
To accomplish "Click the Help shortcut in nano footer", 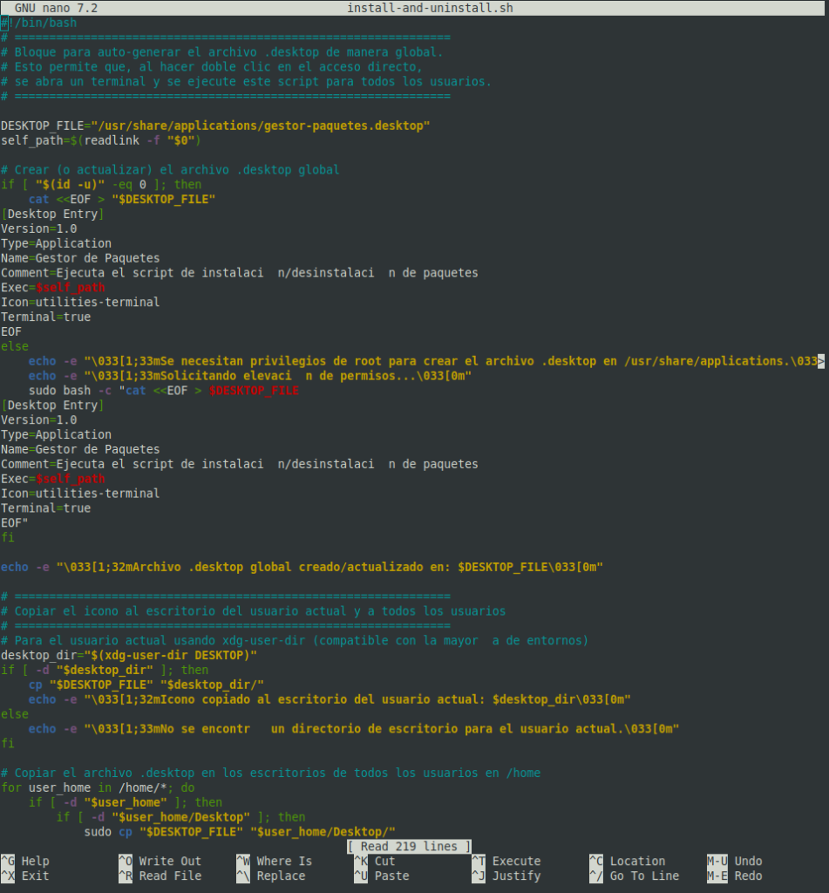I will click(x=25, y=861).
